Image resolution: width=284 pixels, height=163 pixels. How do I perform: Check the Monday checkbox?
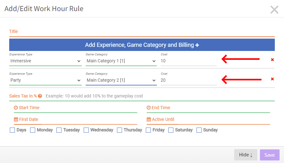pos(33,130)
